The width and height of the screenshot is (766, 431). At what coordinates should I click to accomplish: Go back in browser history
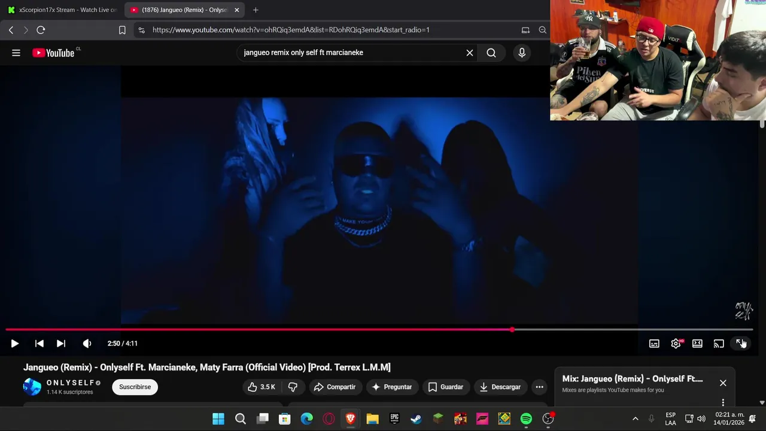click(x=11, y=30)
